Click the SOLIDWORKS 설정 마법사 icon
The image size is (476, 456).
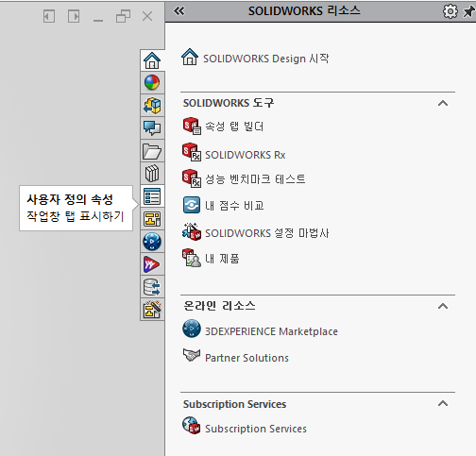[192, 231]
